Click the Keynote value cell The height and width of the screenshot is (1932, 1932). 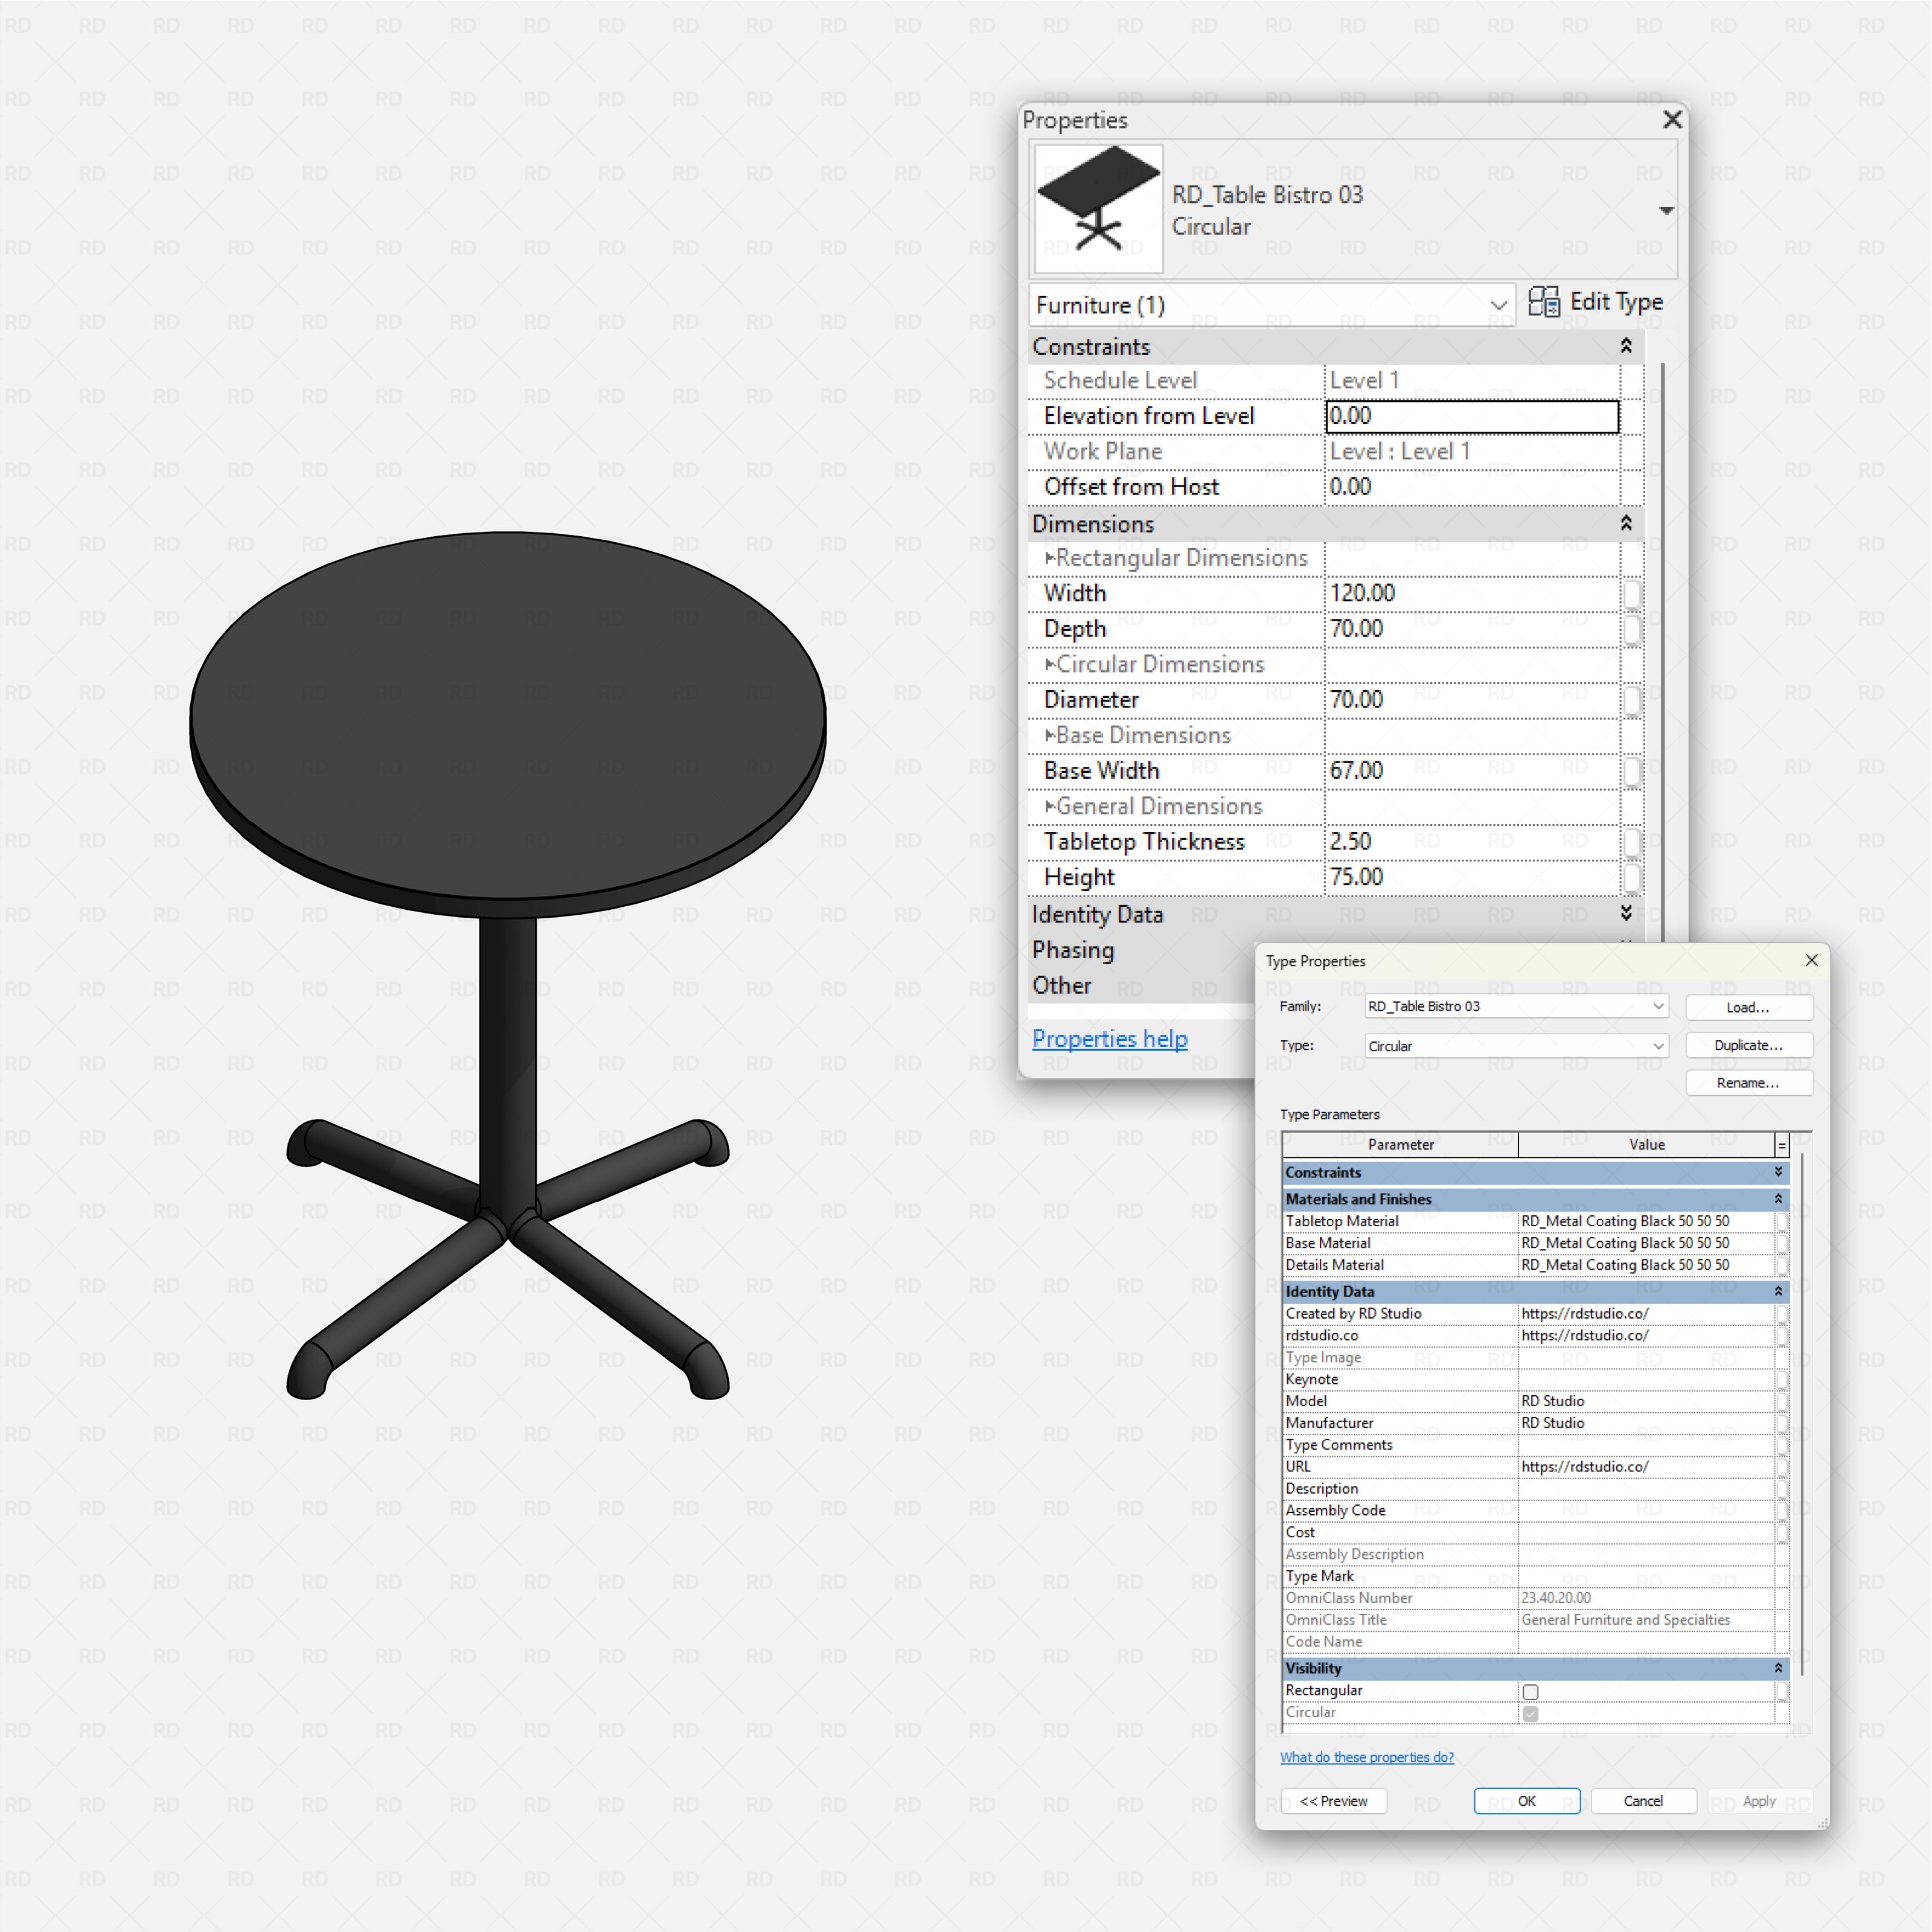pyautogui.click(x=1646, y=1379)
